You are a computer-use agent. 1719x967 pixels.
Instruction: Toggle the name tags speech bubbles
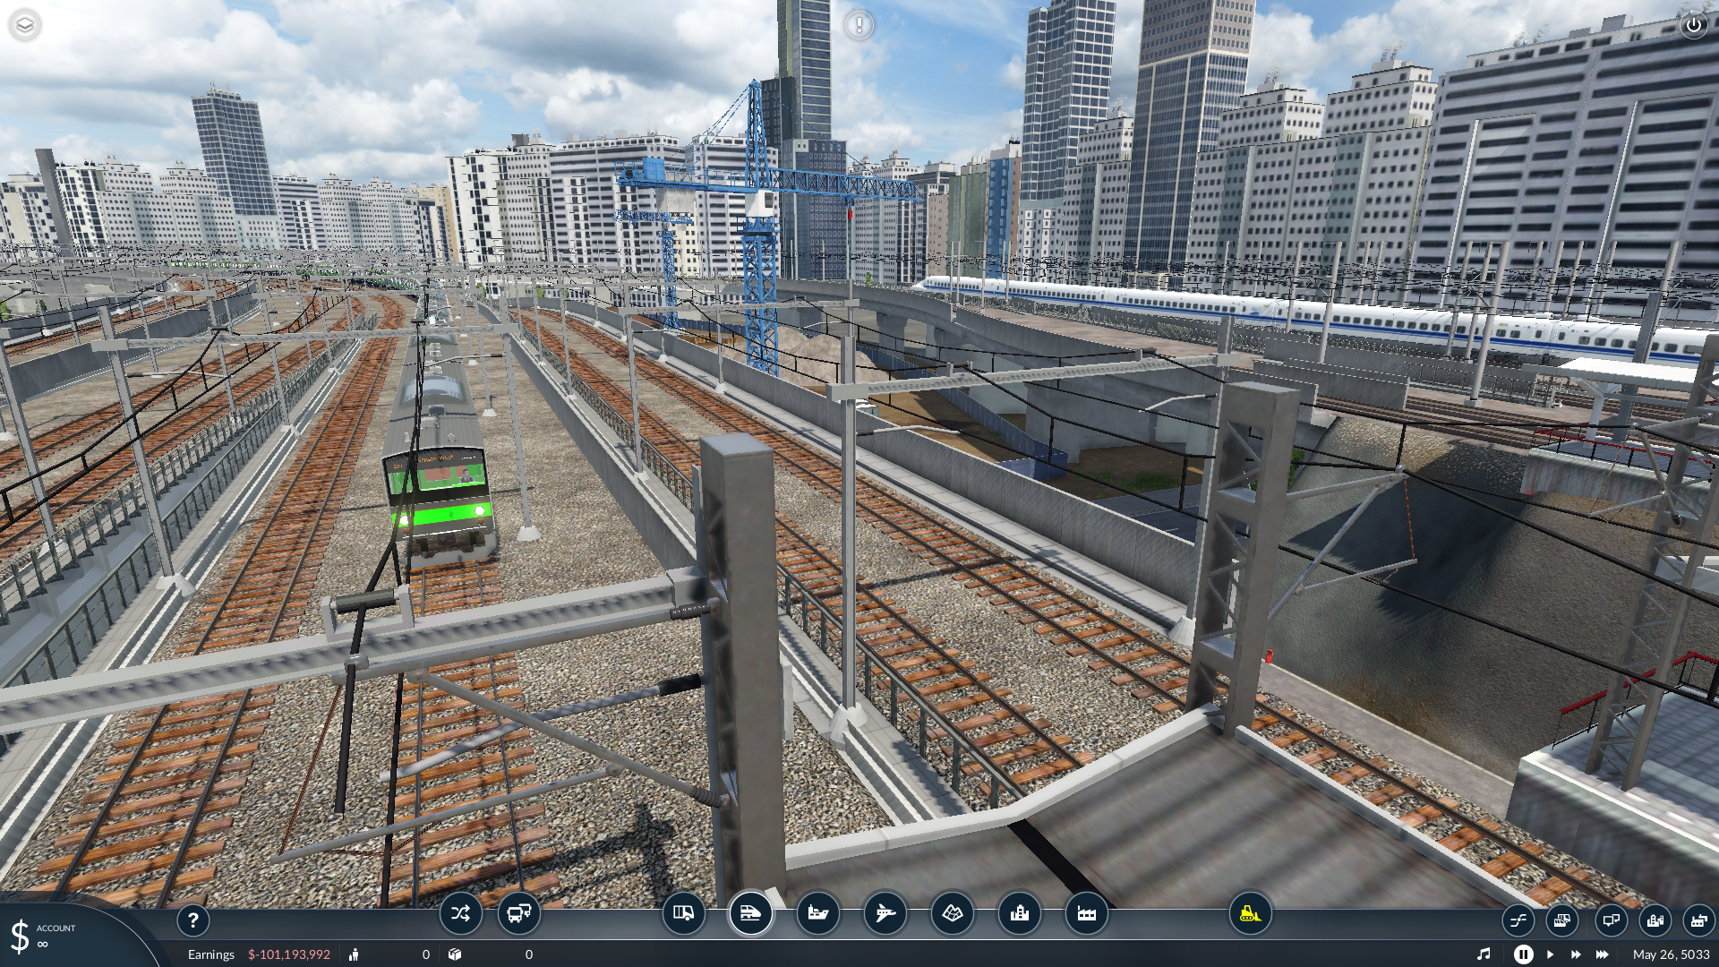click(x=1611, y=920)
